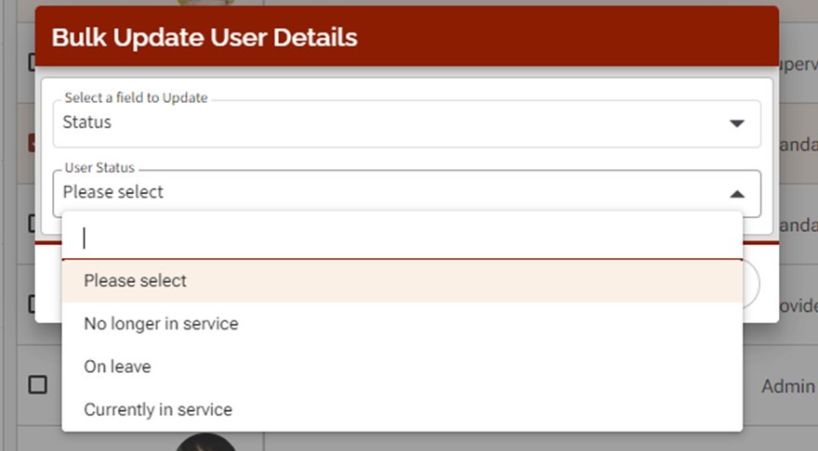The image size is (818, 451).
Task: Click the 'Admin' role cell
Action: (788, 386)
